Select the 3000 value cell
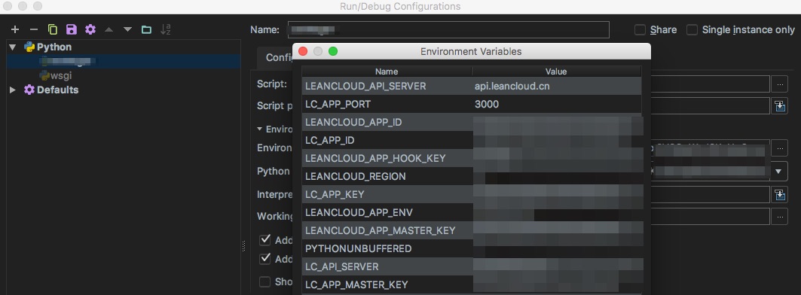The width and height of the screenshot is (801, 295). click(486, 104)
